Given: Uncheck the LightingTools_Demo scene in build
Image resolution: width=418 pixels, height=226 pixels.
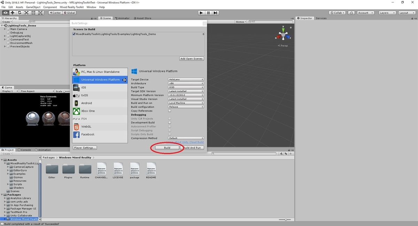Looking at the screenshot, I should tap(74, 34).
